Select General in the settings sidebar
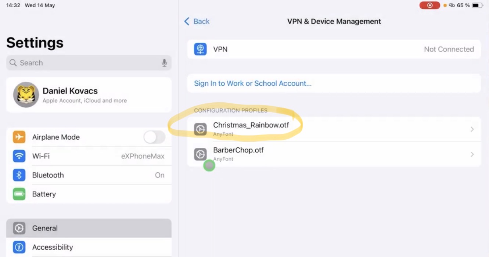 (x=89, y=228)
